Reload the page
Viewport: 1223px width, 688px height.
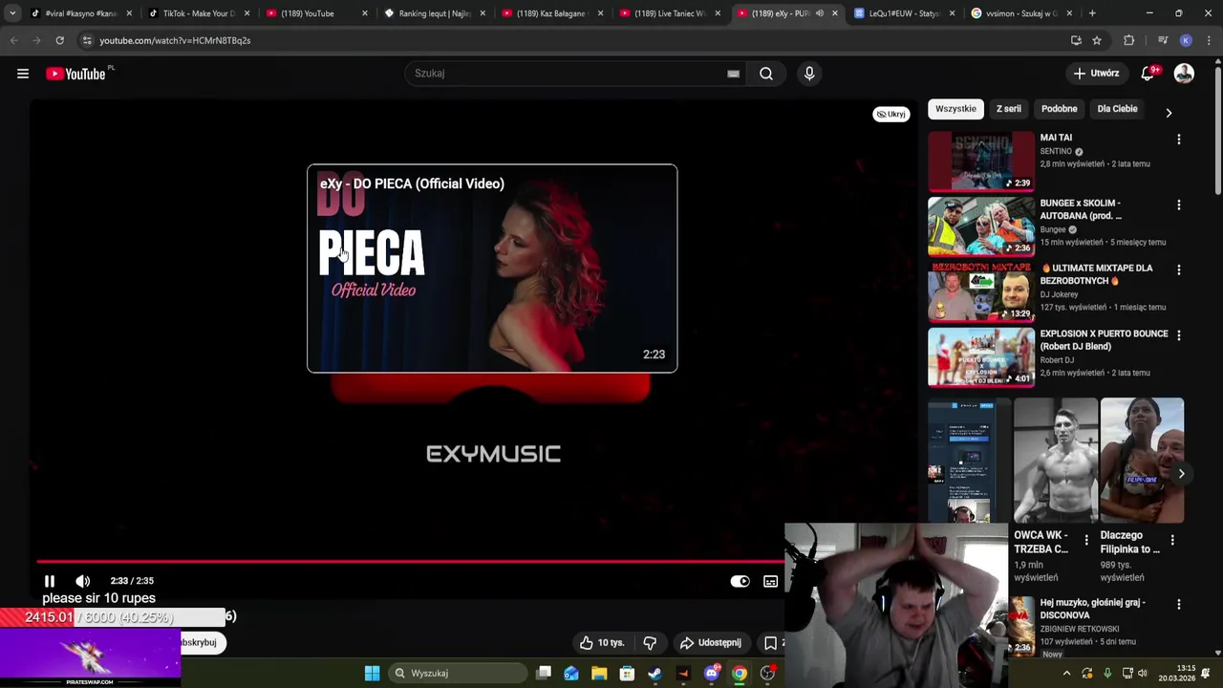tap(59, 40)
